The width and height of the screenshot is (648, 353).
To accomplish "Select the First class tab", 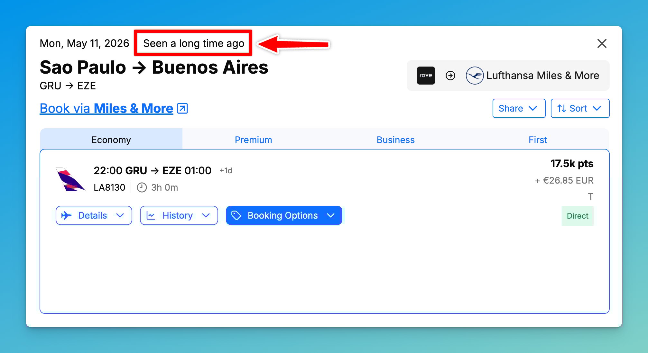I will pyautogui.click(x=537, y=140).
